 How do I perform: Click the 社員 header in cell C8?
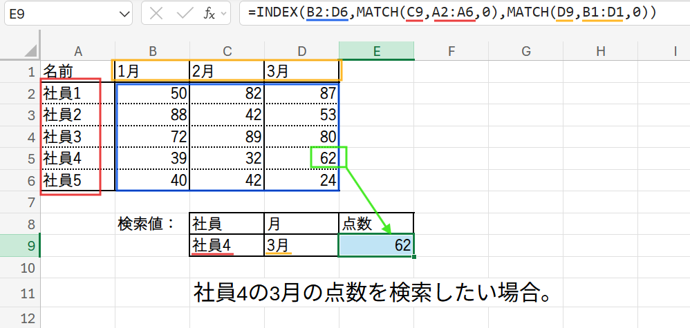click(227, 224)
